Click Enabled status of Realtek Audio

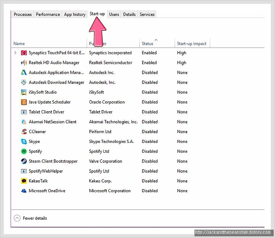click(x=149, y=63)
